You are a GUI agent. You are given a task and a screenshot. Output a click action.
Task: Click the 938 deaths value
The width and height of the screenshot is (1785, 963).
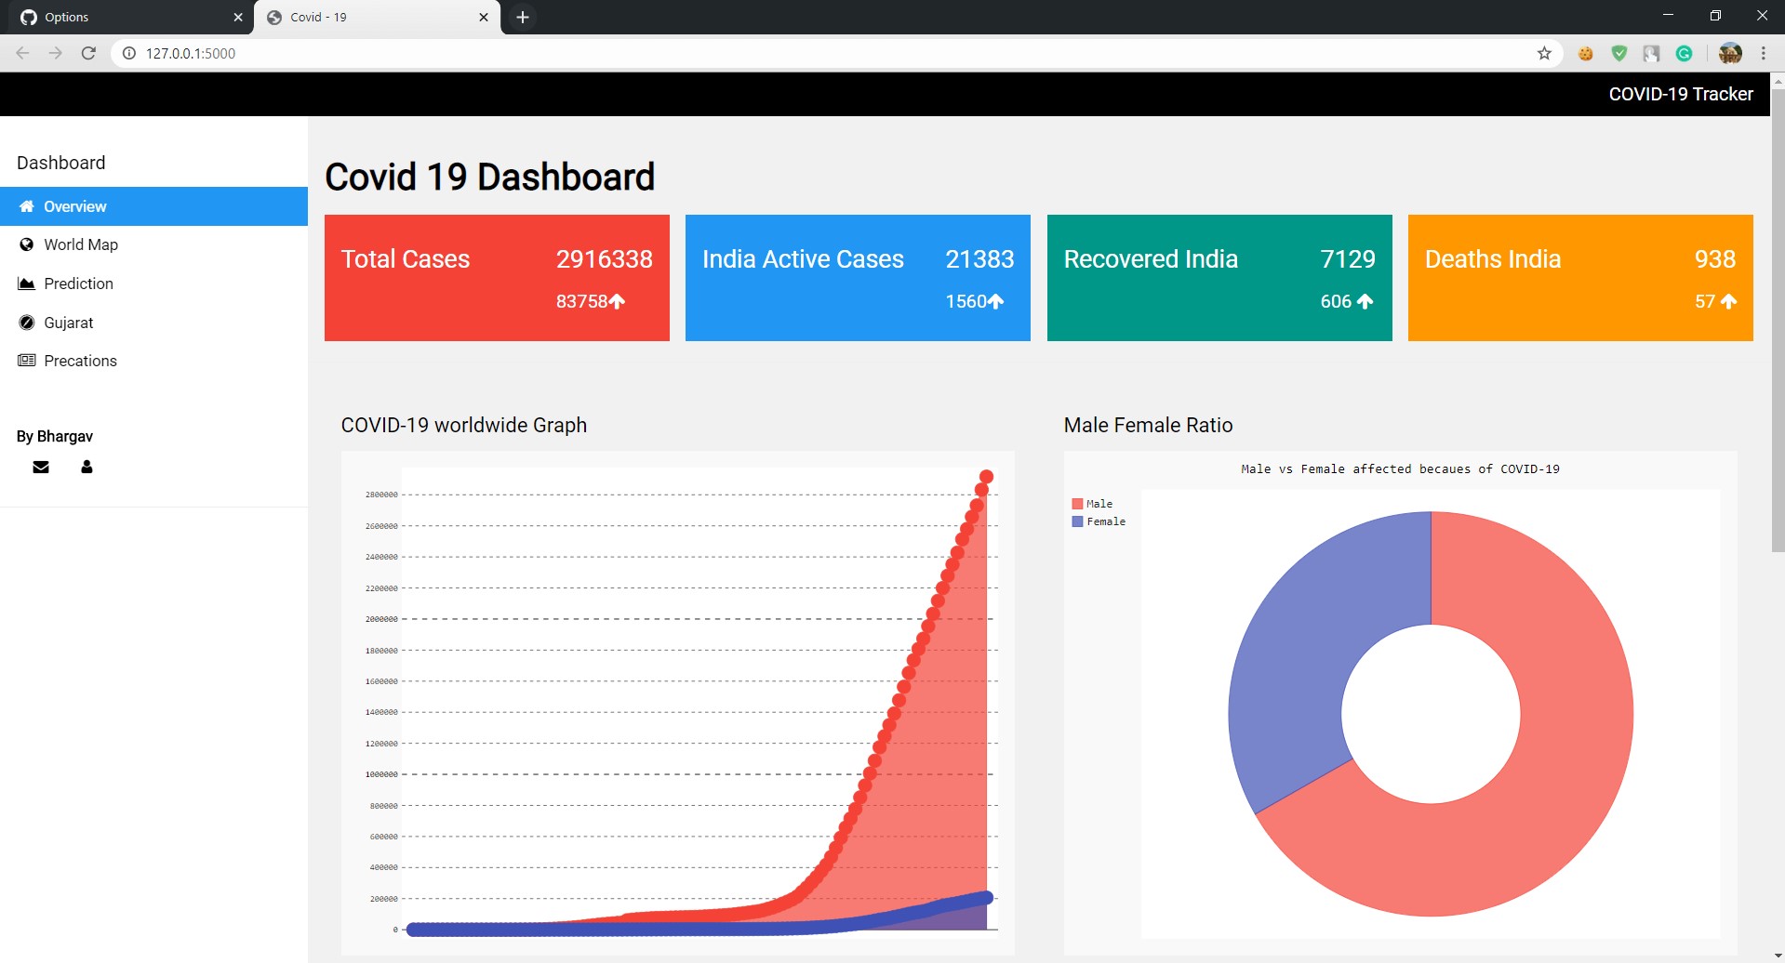coord(1715,258)
